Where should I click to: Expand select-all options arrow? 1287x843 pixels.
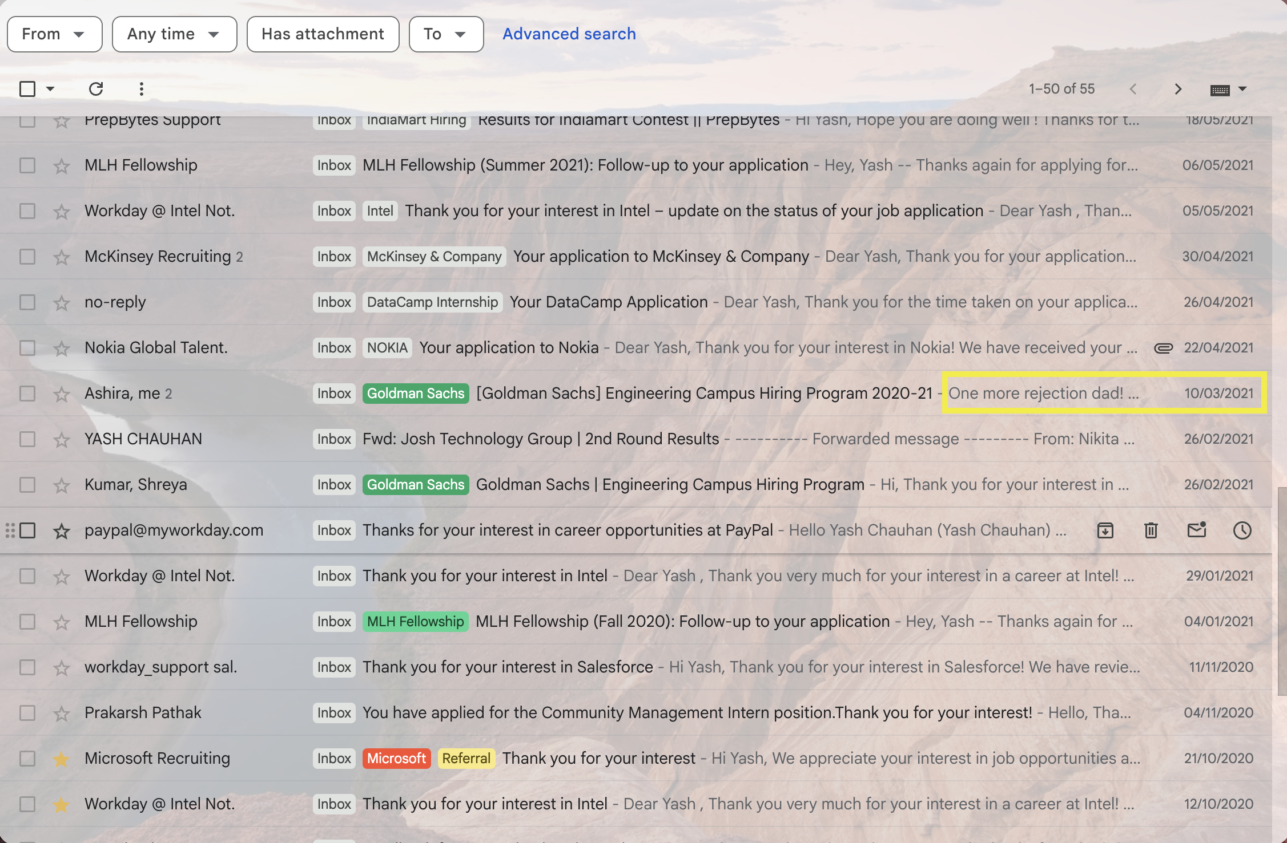[x=50, y=89]
